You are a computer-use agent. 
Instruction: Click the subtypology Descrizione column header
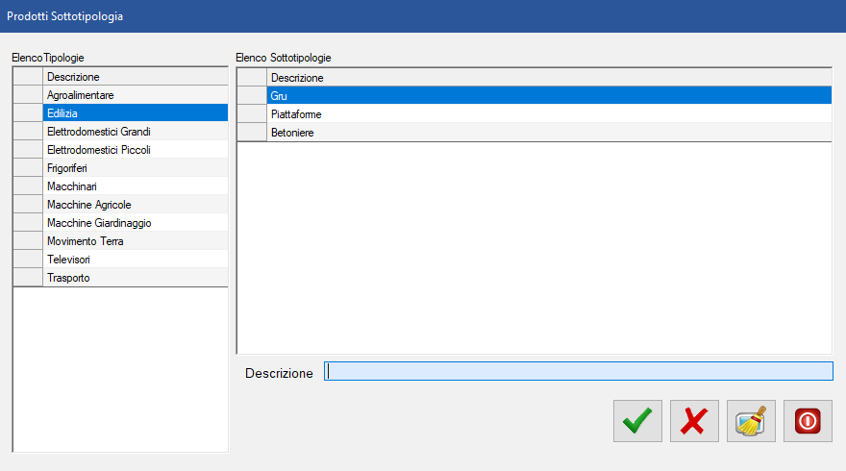(548, 78)
